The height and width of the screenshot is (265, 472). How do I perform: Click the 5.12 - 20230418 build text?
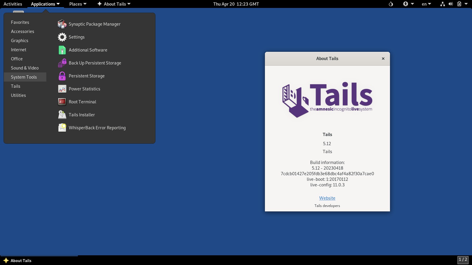[327, 168]
